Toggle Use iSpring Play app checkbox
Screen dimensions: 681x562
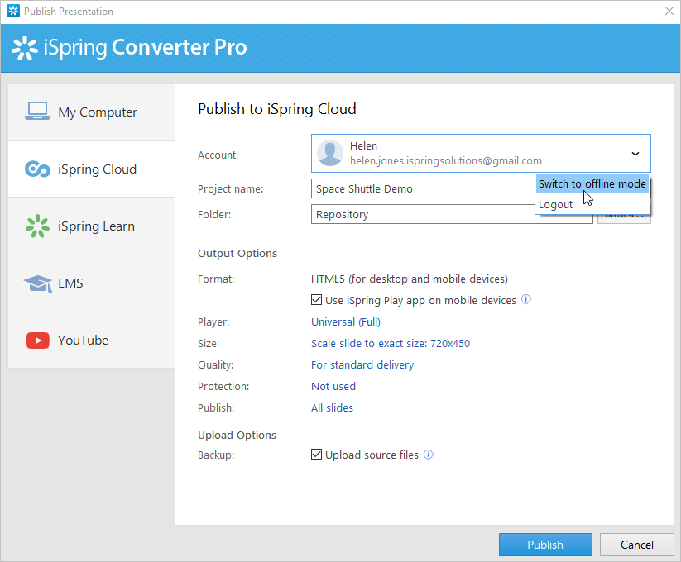pos(316,300)
